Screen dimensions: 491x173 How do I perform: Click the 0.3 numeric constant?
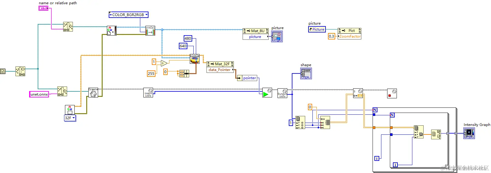click(331, 36)
